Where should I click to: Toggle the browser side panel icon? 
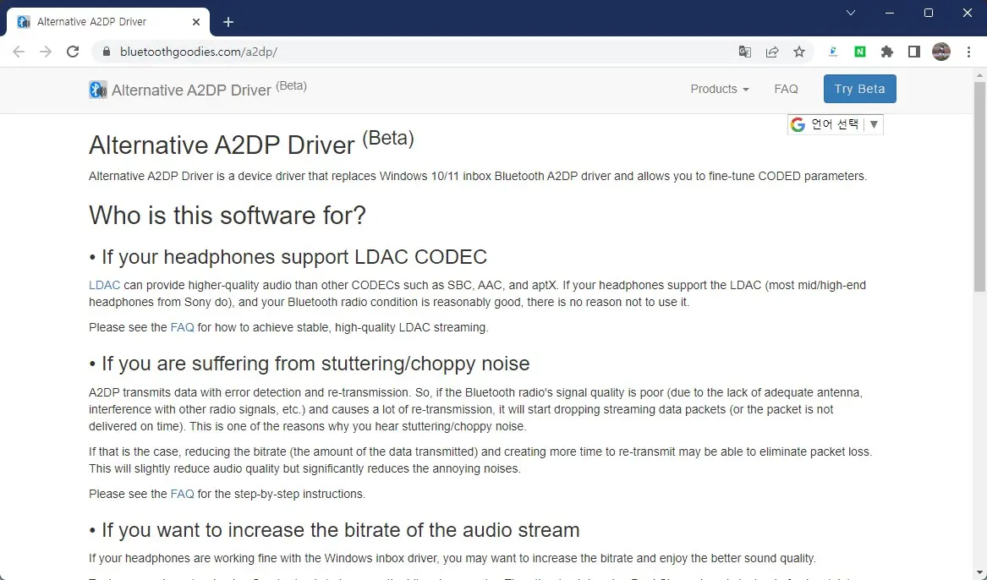tap(914, 52)
